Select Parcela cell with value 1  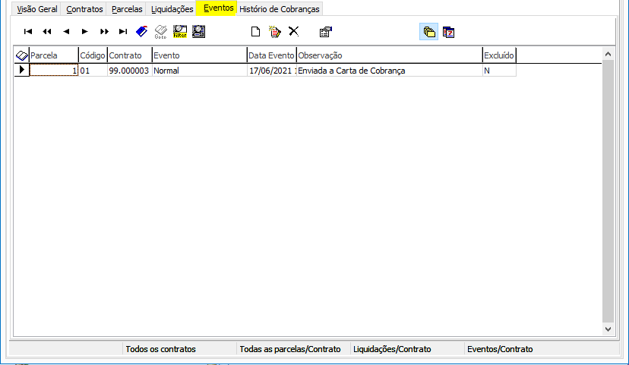click(54, 71)
